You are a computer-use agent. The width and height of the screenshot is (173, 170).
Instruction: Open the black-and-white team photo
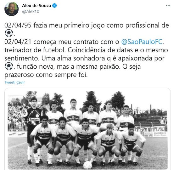tap(87, 130)
